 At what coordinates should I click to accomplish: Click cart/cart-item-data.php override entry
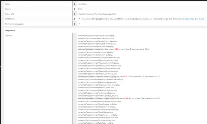(97, 41)
